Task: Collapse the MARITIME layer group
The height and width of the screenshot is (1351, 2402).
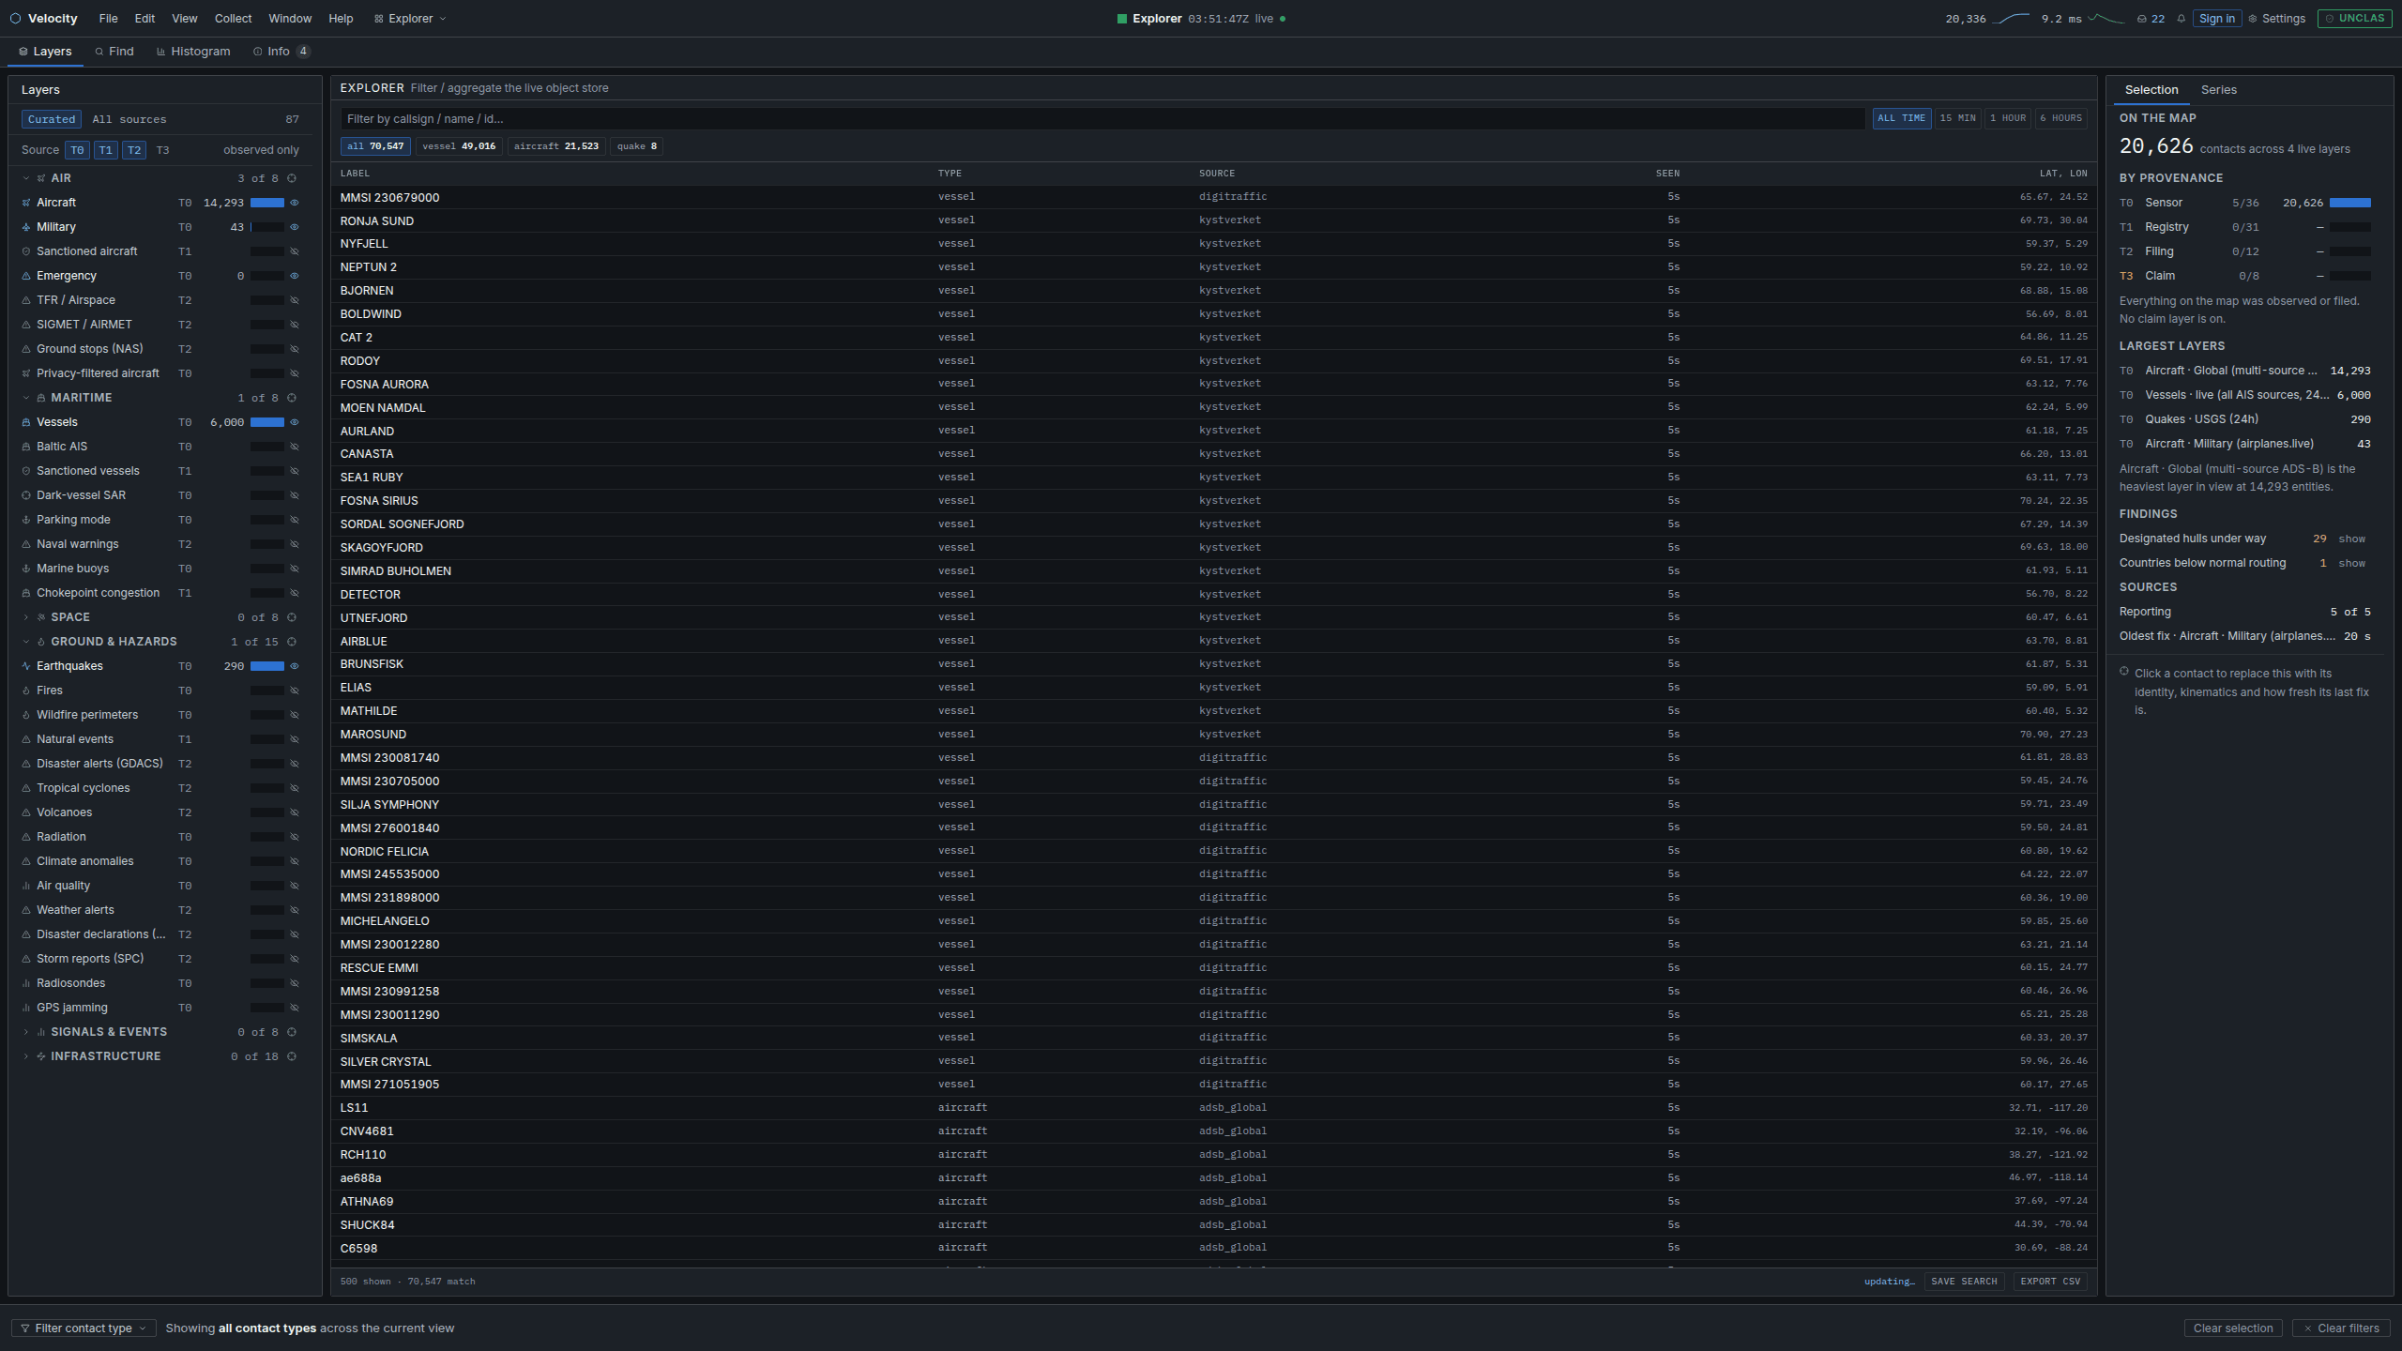Action: click(x=26, y=398)
